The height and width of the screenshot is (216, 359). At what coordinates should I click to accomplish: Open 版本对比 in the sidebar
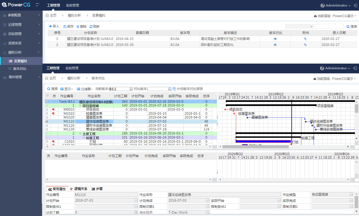pos(20,69)
